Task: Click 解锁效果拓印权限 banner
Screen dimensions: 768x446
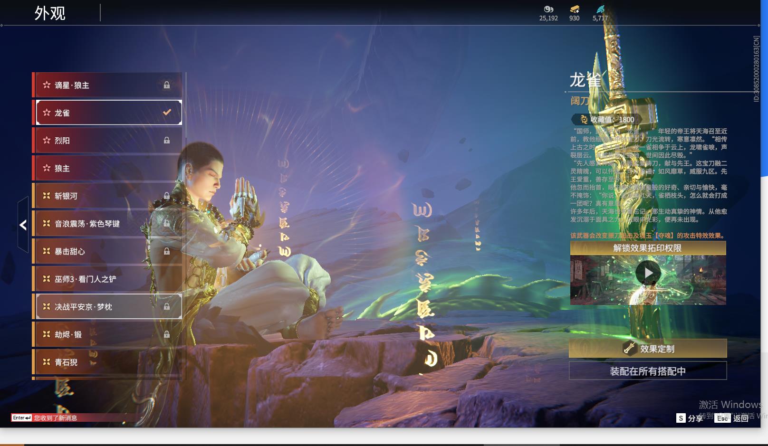Action: (647, 248)
